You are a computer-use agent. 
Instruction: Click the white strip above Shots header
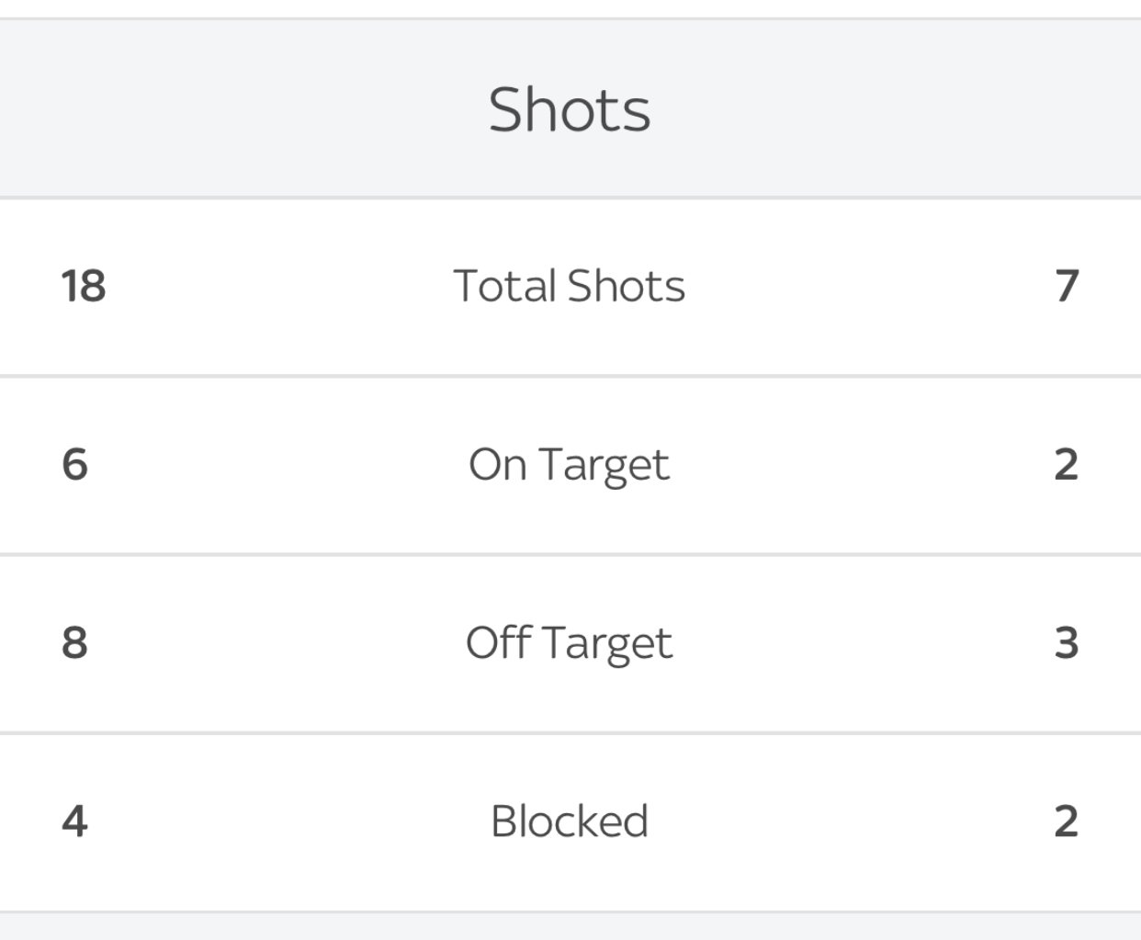tap(570, 7)
